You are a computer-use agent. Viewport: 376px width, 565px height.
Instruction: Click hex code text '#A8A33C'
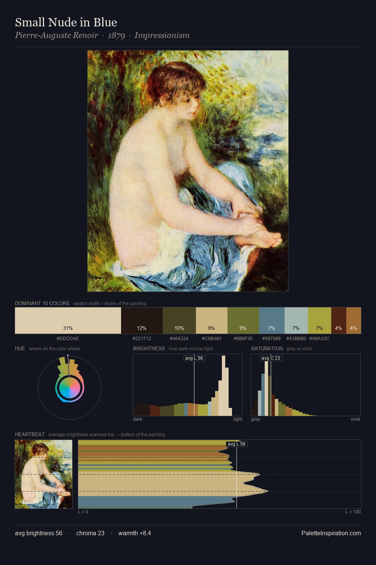click(319, 338)
